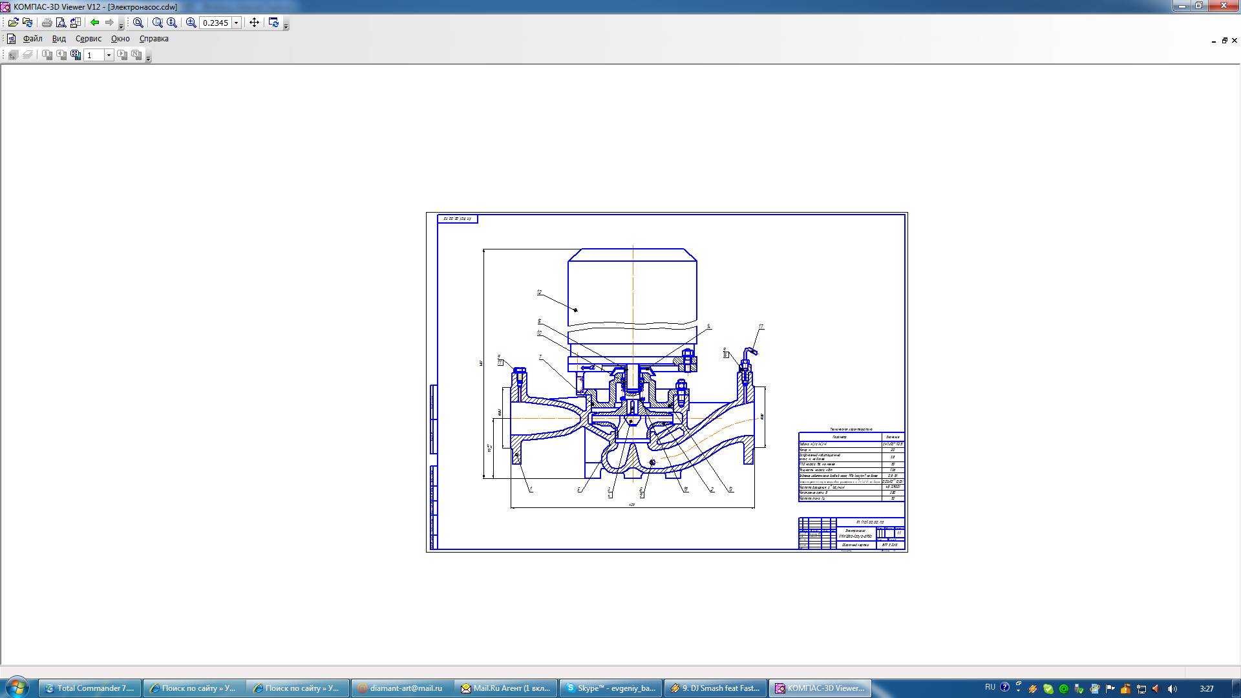
Task: Click the print preview icon
Action: [61, 23]
